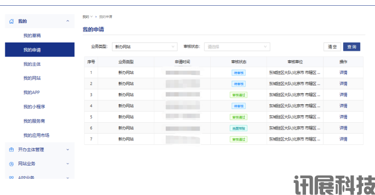
Task: Click the 审核单位 cell in row 1
Action: (294, 72)
